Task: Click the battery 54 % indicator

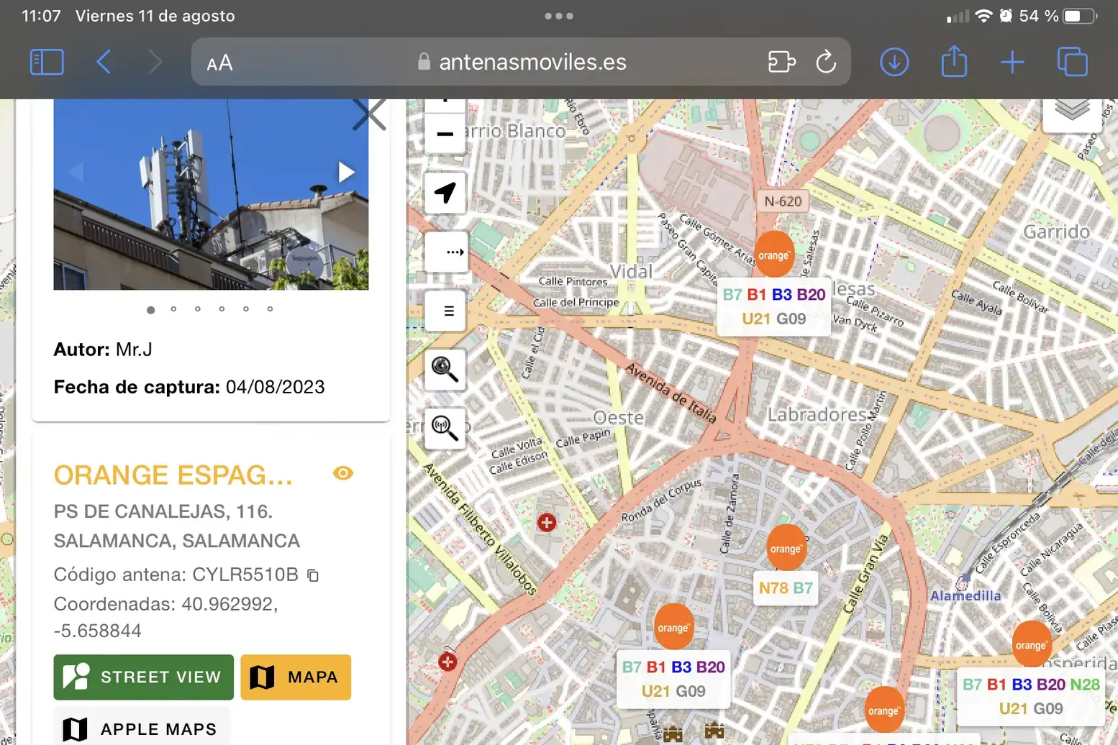Action: point(1057,16)
